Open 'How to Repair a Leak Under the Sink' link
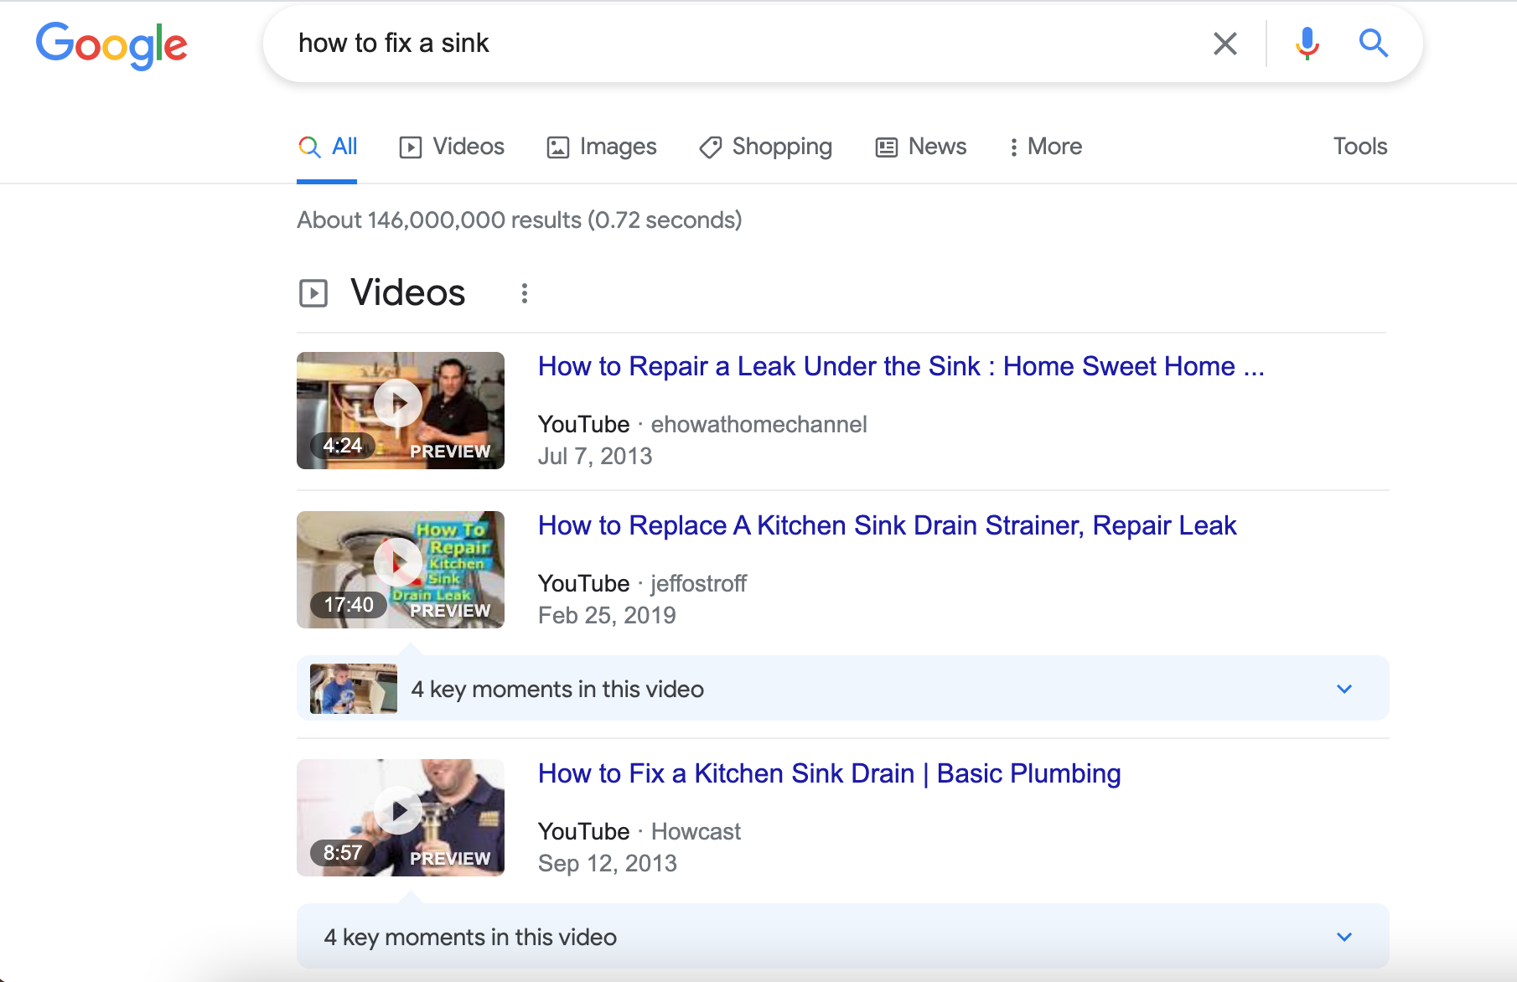Viewport: 1517px width, 982px height. point(901,366)
